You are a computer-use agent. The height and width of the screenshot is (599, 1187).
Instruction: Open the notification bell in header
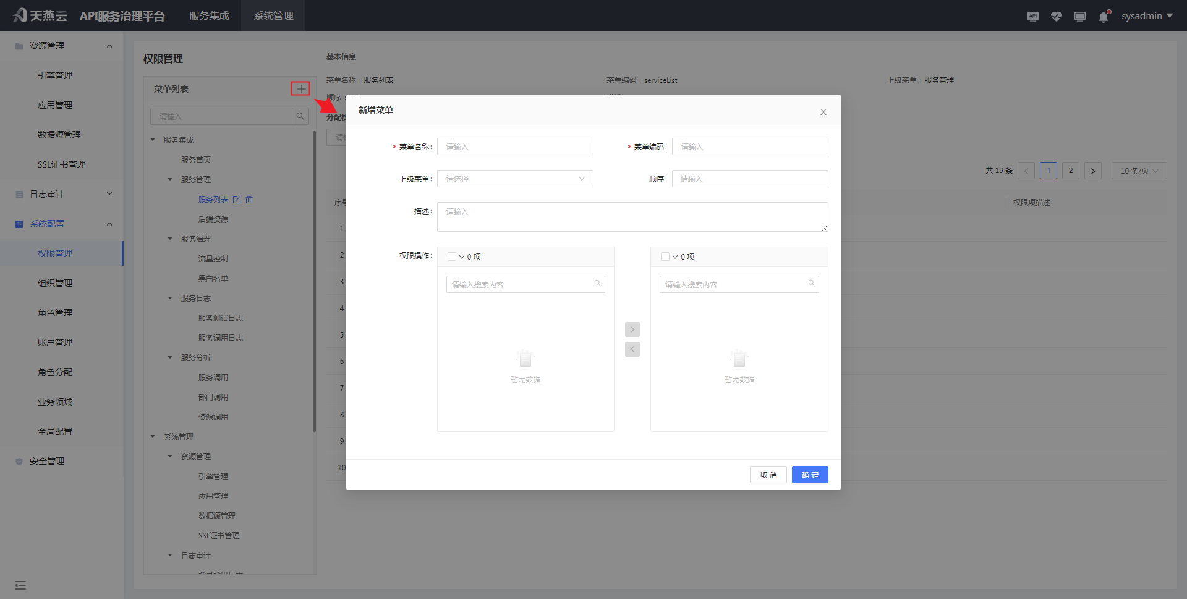pyautogui.click(x=1104, y=17)
